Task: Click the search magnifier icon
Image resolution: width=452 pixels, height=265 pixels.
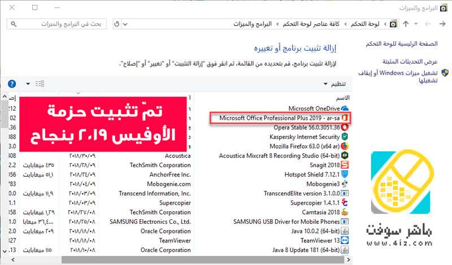Action: pyautogui.click(x=14, y=24)
